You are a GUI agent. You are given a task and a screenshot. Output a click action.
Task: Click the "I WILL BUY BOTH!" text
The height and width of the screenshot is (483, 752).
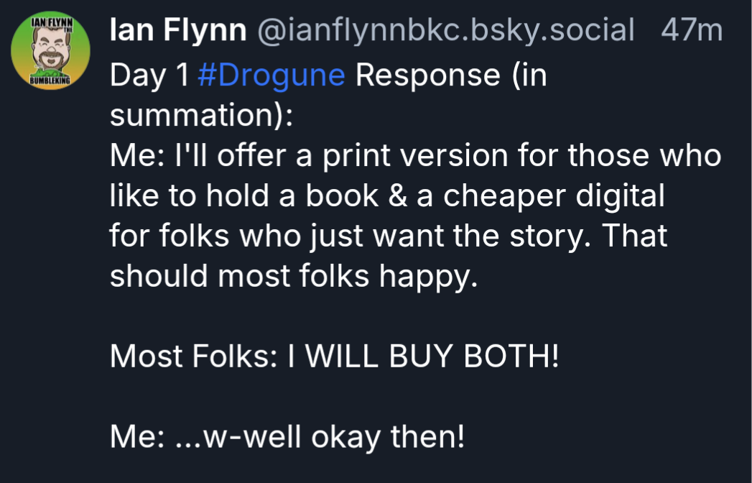coord(422,357)
